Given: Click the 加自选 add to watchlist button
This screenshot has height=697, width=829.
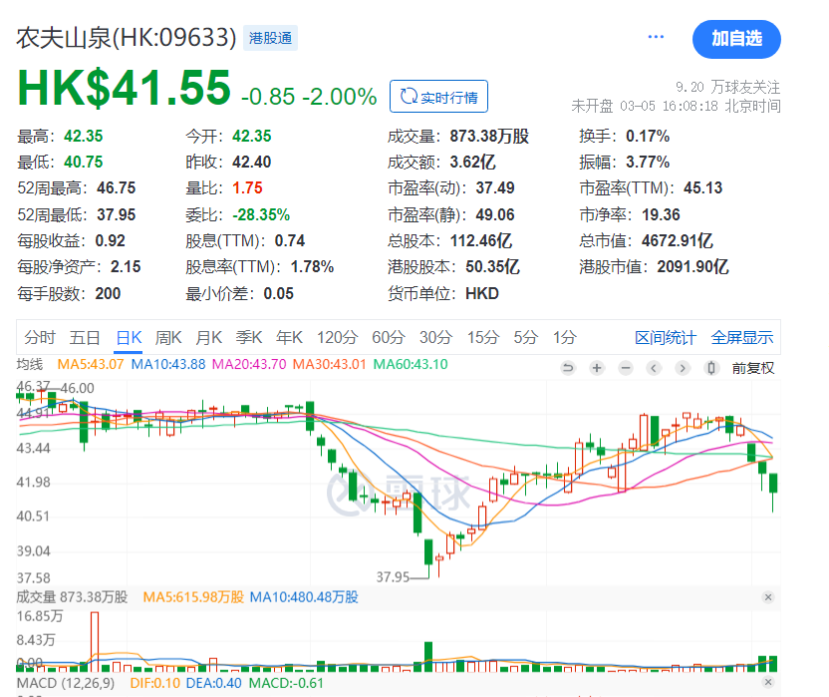Looking at the screenshot, I should [x=736, y=39].
